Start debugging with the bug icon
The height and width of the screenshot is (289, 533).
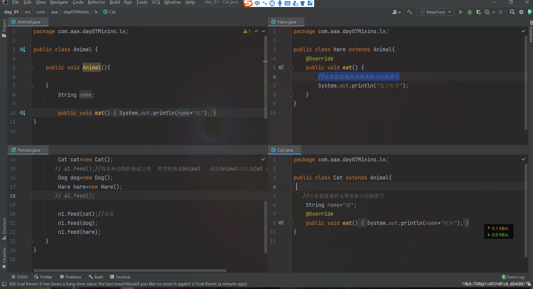pyautogui.click(x=470, y=12)
